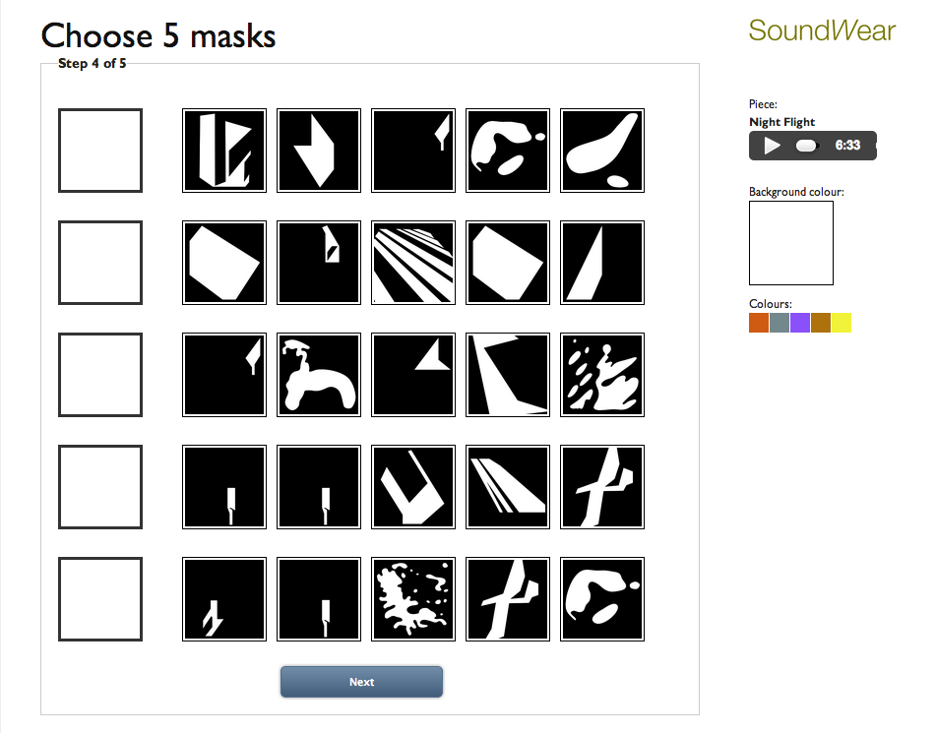The image size is (936, 733).
Task: Select the small triangle mask in row three
Action: (x=413, y=375)
